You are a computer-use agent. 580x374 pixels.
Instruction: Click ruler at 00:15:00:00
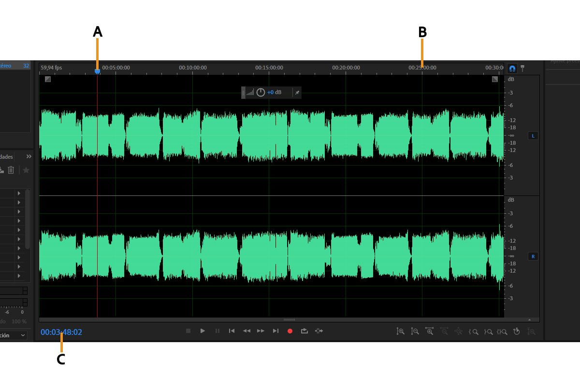(x=269, y=68)
